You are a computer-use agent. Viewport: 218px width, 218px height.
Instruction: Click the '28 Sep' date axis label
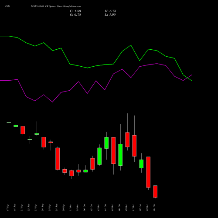(x=57, y=208)
